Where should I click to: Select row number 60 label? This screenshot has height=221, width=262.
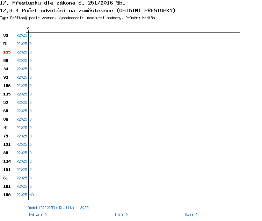coord(6,111)
